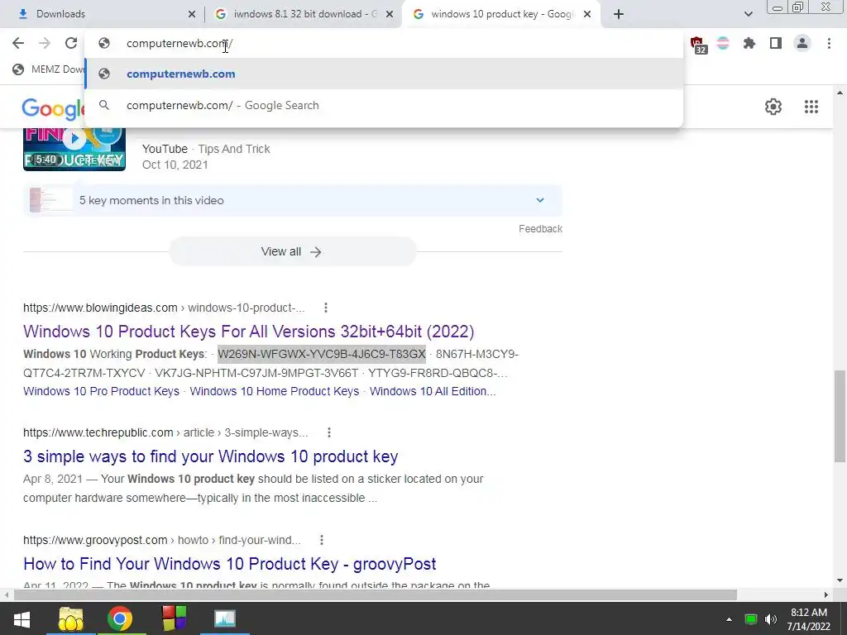
Task: Open File Explorer from the taskbar
Action: tap(71, 618)
